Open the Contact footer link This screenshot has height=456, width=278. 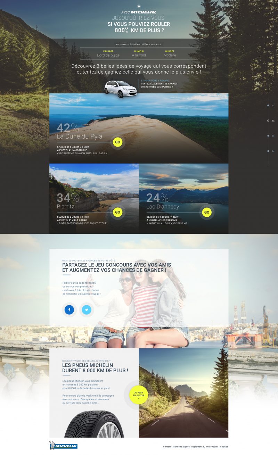(167, 447)
